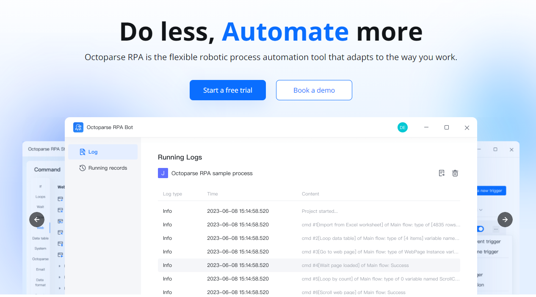This screenshot has width=536, height=297.
Task: Select the cmd #5 Loop by count log
Action: coord(309,279)
